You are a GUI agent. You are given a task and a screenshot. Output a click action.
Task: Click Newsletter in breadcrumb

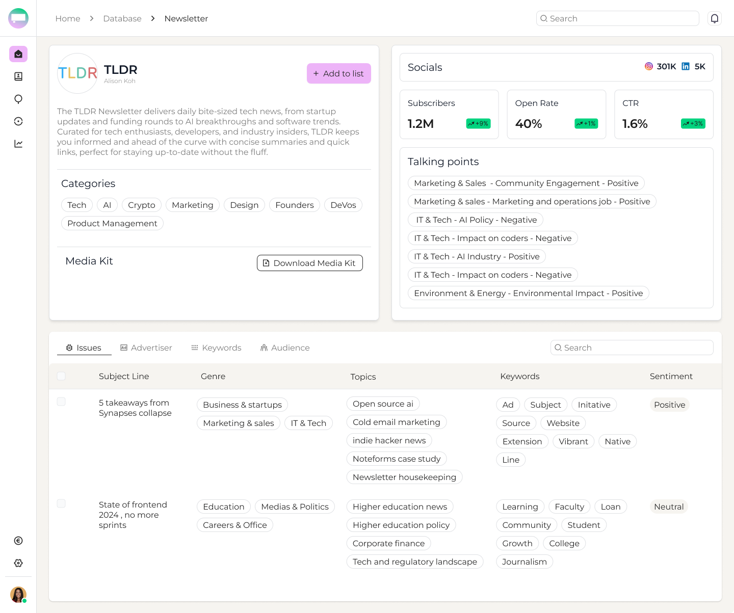pyautogui.click(x=186, y=18)
